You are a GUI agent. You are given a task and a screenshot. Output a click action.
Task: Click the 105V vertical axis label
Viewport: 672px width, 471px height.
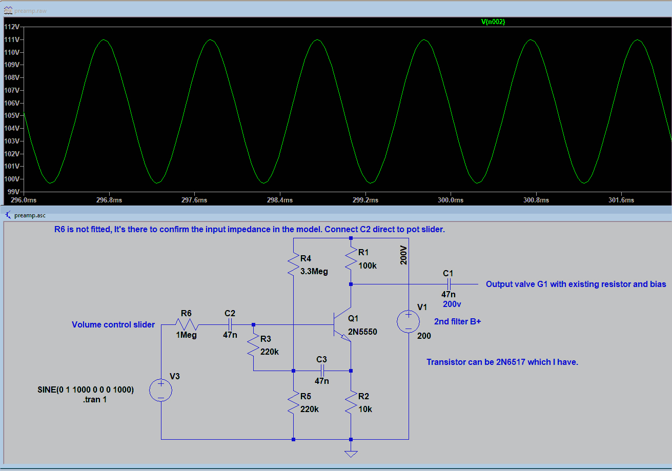pos(11,115)
